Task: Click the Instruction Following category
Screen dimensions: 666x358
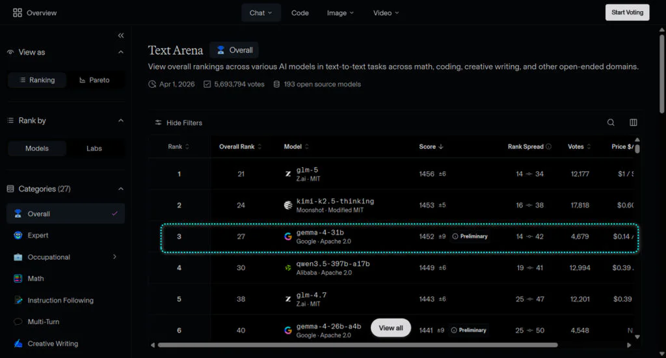Action: (x=60, y=301)
